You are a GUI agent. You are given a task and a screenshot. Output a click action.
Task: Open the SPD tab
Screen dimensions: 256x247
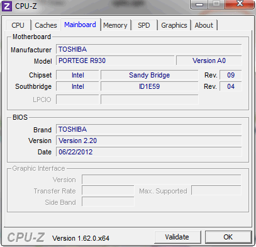click(144, 25)
